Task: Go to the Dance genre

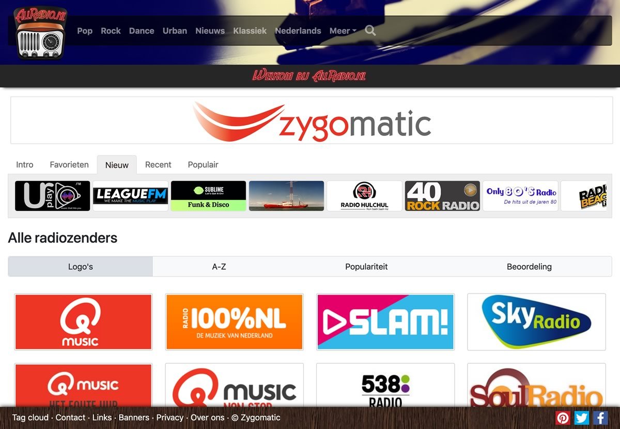Action: [x=142, y=31]
